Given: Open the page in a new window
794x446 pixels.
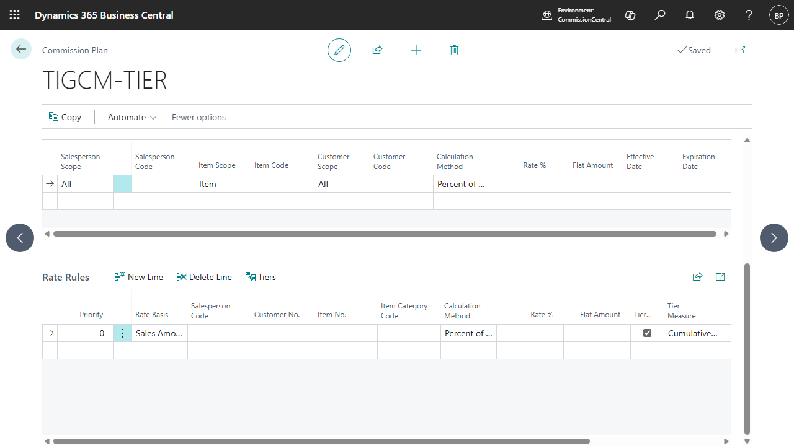Looking at the screenshot, I should [x=740, y=50].
